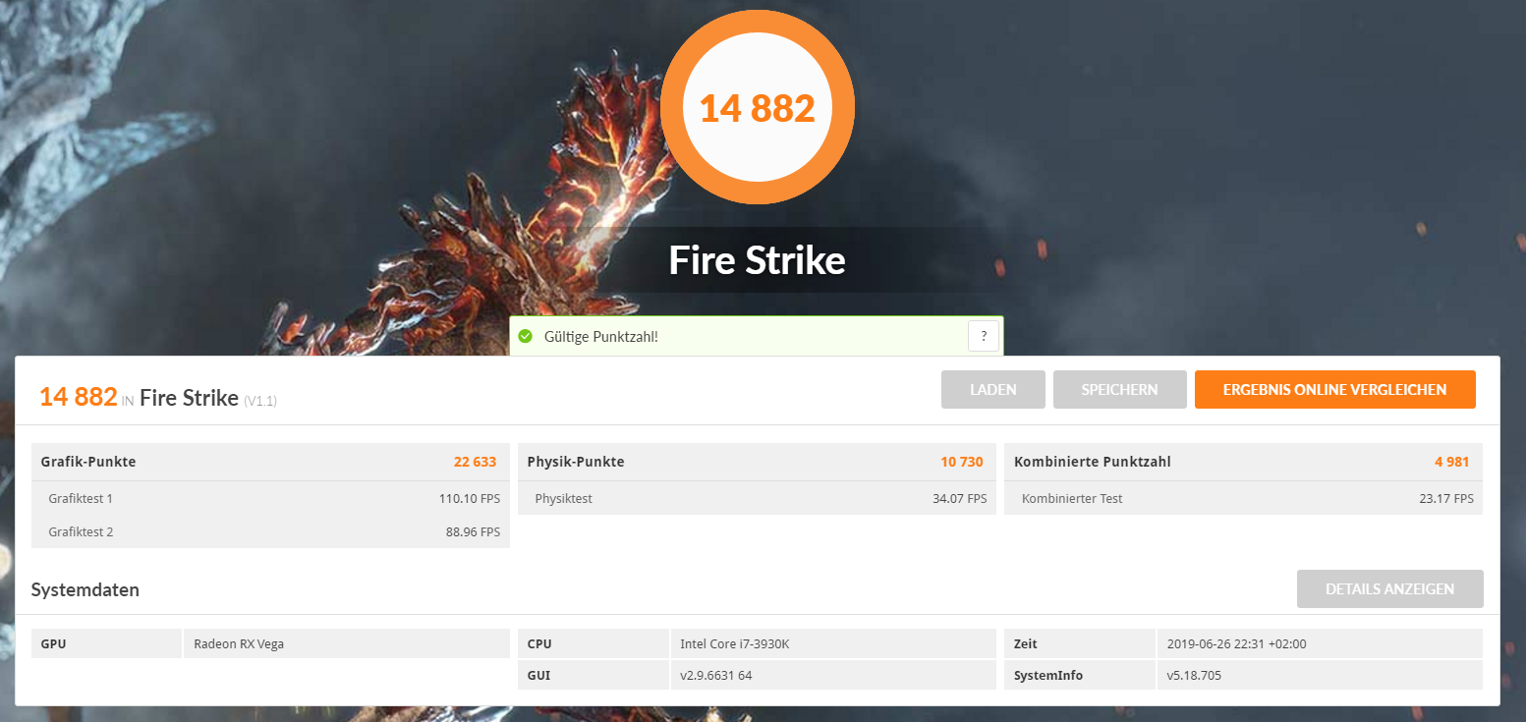Click the Grafiktest 2 result row
The width and height of the screenshot is (1526, 722).
pos(270,531)
